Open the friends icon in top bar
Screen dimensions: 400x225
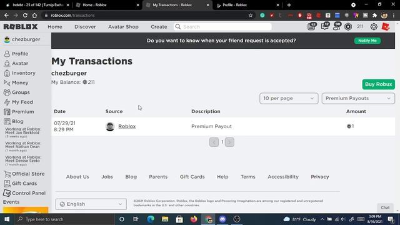point(337,26)
